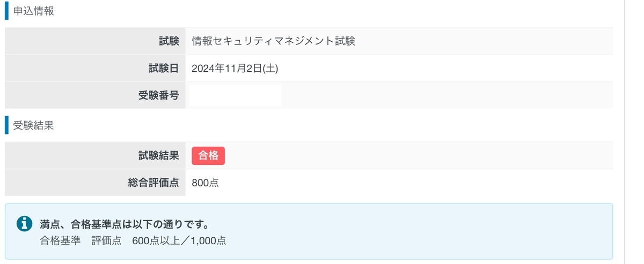This screenshot has height=264, width=644.
Task: Click the 試験 row label
Action: (169, 41)
